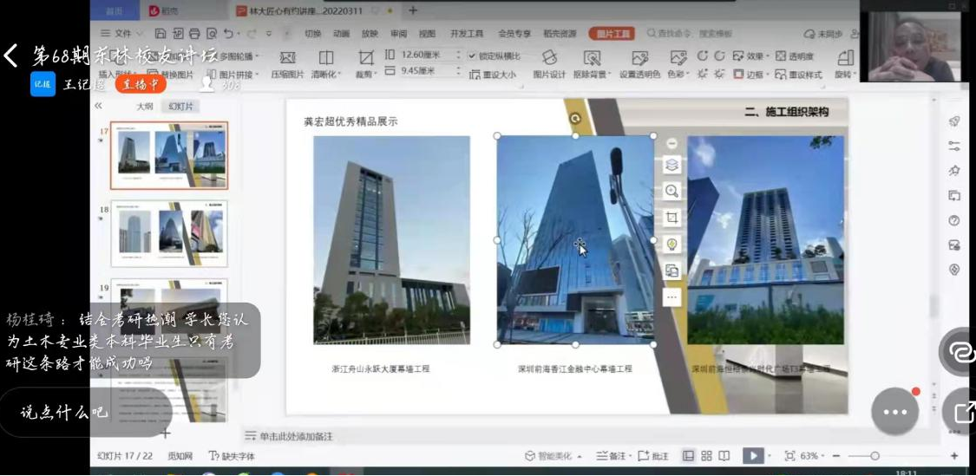Screen dimensions: 976x476
Task: Select slide 17 thumbnail in panel
Action: tap(169, 155)
